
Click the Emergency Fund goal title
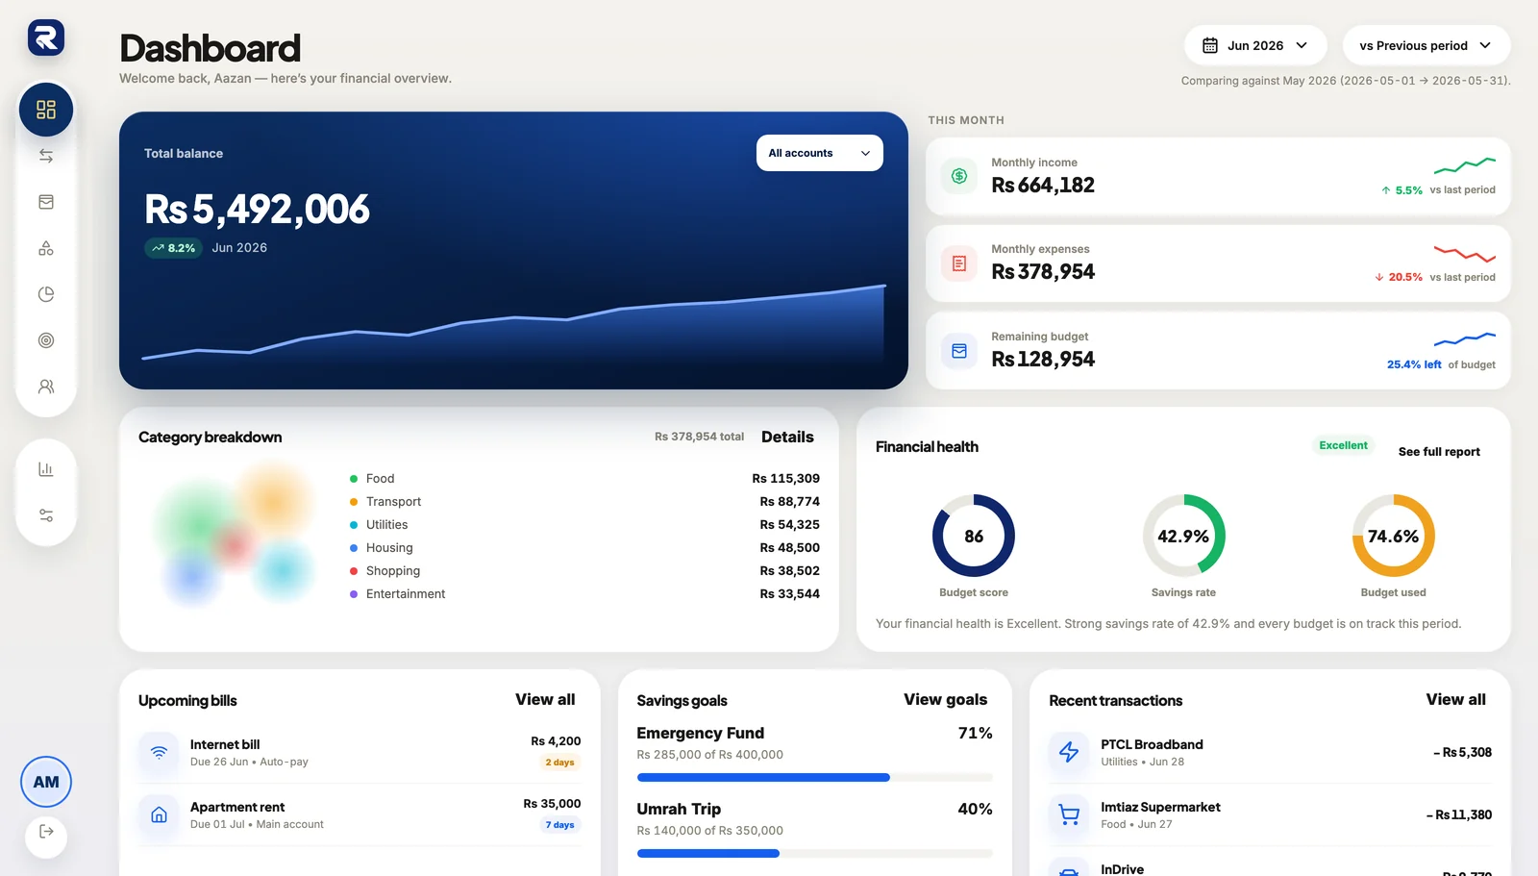(x=700, y=733)
